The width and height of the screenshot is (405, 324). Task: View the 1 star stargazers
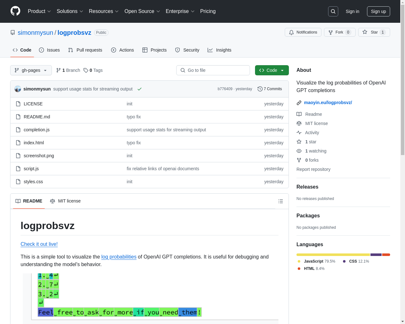pyautogui.click(x=306, y=142)
